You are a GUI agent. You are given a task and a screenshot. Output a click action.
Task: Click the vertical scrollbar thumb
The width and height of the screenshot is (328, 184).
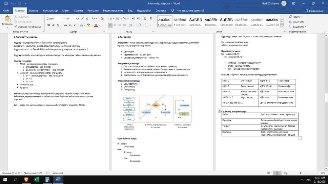click(x=326, y=97)
